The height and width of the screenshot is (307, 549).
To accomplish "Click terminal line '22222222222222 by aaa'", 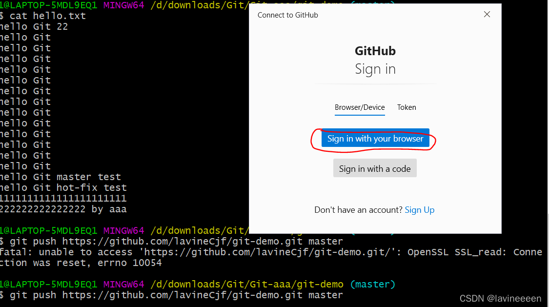I will click(63, 209).
